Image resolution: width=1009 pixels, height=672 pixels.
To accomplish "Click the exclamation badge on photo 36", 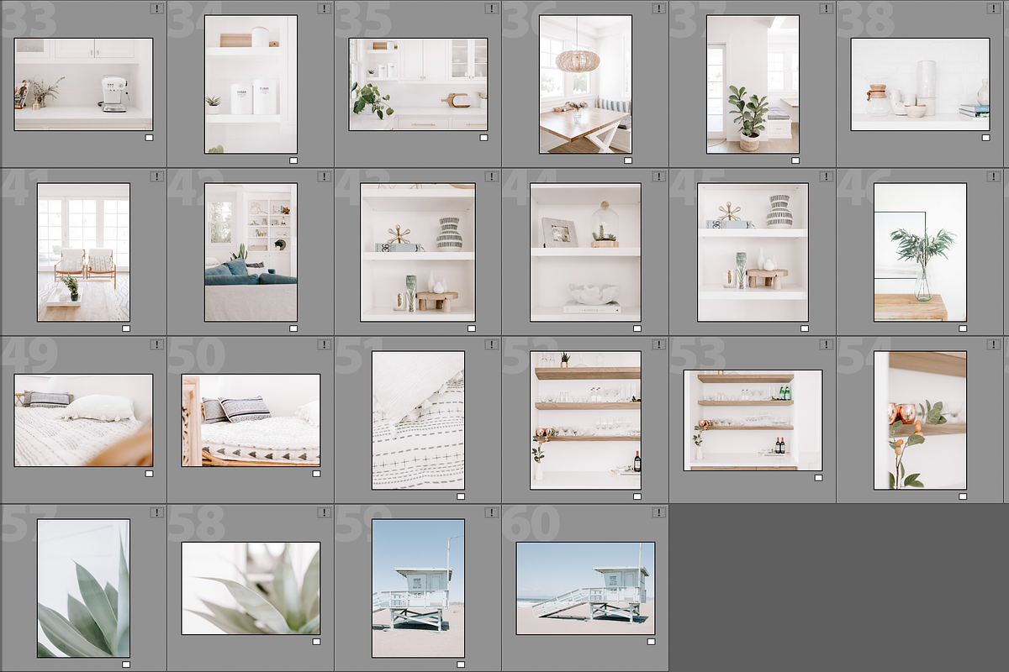I will tap(658, 8).
